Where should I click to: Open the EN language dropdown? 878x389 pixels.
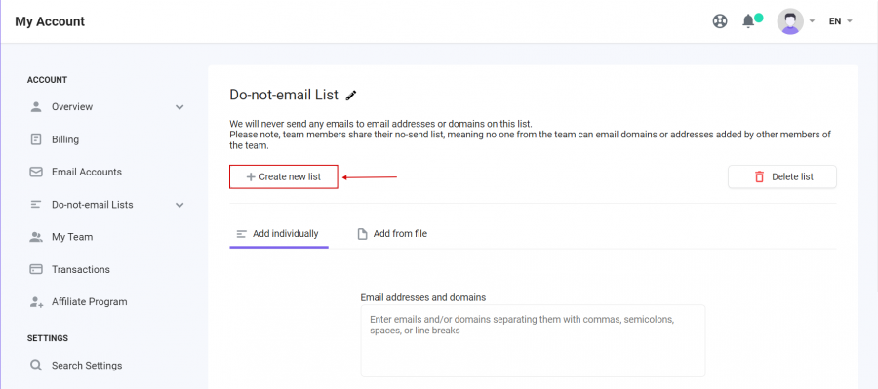[841, 21]
